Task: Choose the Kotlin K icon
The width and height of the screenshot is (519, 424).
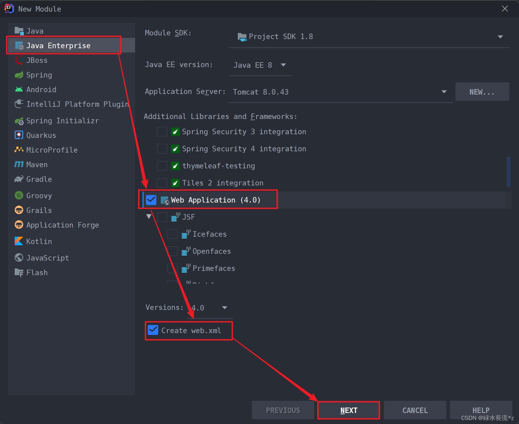Action: (x=19, y=241)
